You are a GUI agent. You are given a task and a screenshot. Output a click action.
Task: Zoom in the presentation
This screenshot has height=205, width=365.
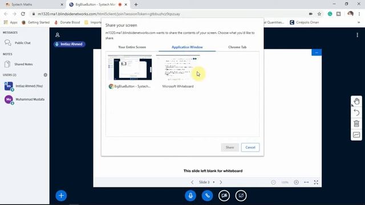point(296,182)
